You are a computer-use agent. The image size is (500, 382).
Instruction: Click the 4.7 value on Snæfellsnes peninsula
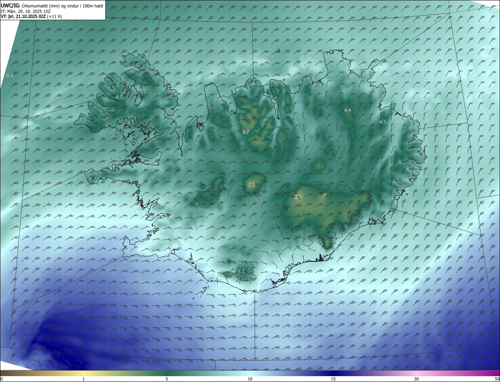(93, 179)
